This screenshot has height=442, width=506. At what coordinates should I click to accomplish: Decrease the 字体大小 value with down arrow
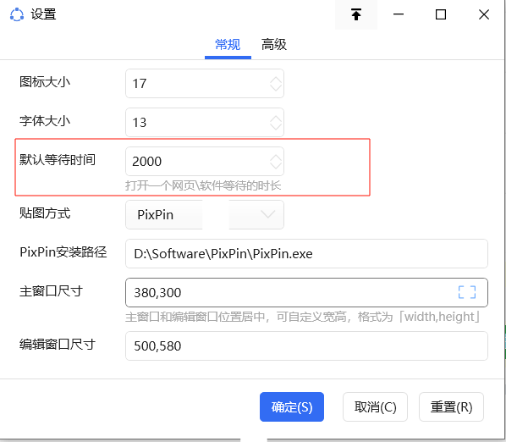tap(276, 126)
